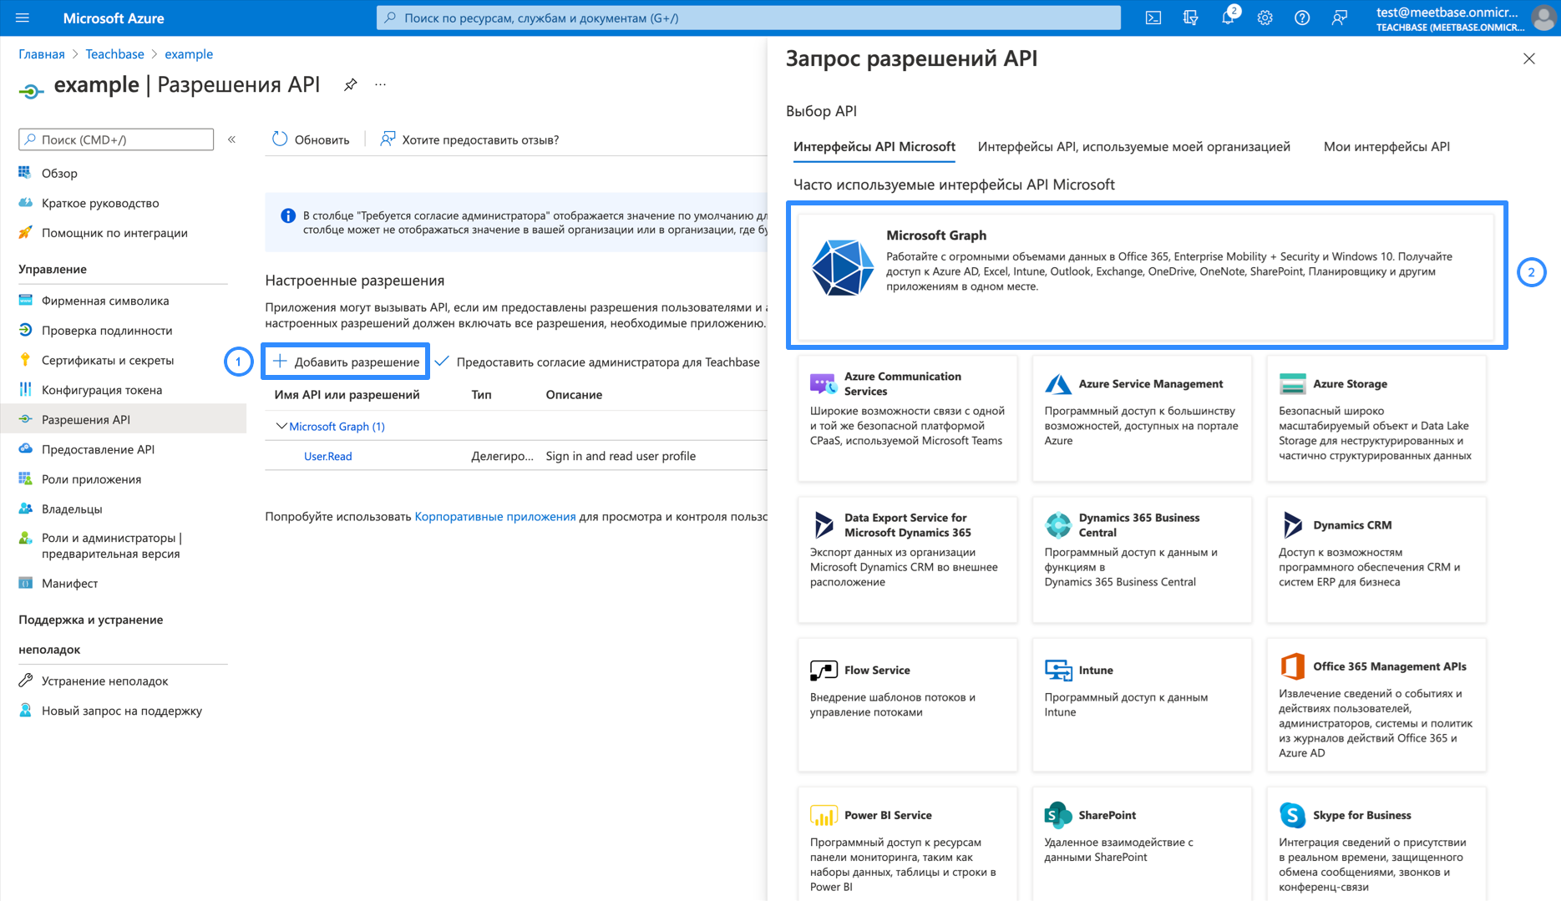The width and height of the screenshot is (1561, 901).
Task: Click the 'Роли и администраторы' sidebar icon
Action: [26, 539]
